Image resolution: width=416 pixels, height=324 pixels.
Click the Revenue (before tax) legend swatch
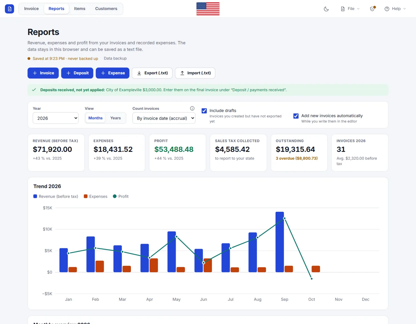tap(35, 196)
